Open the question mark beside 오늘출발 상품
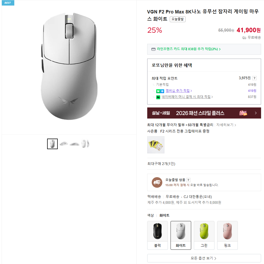264x264 pixels. [x=189, y=180]
